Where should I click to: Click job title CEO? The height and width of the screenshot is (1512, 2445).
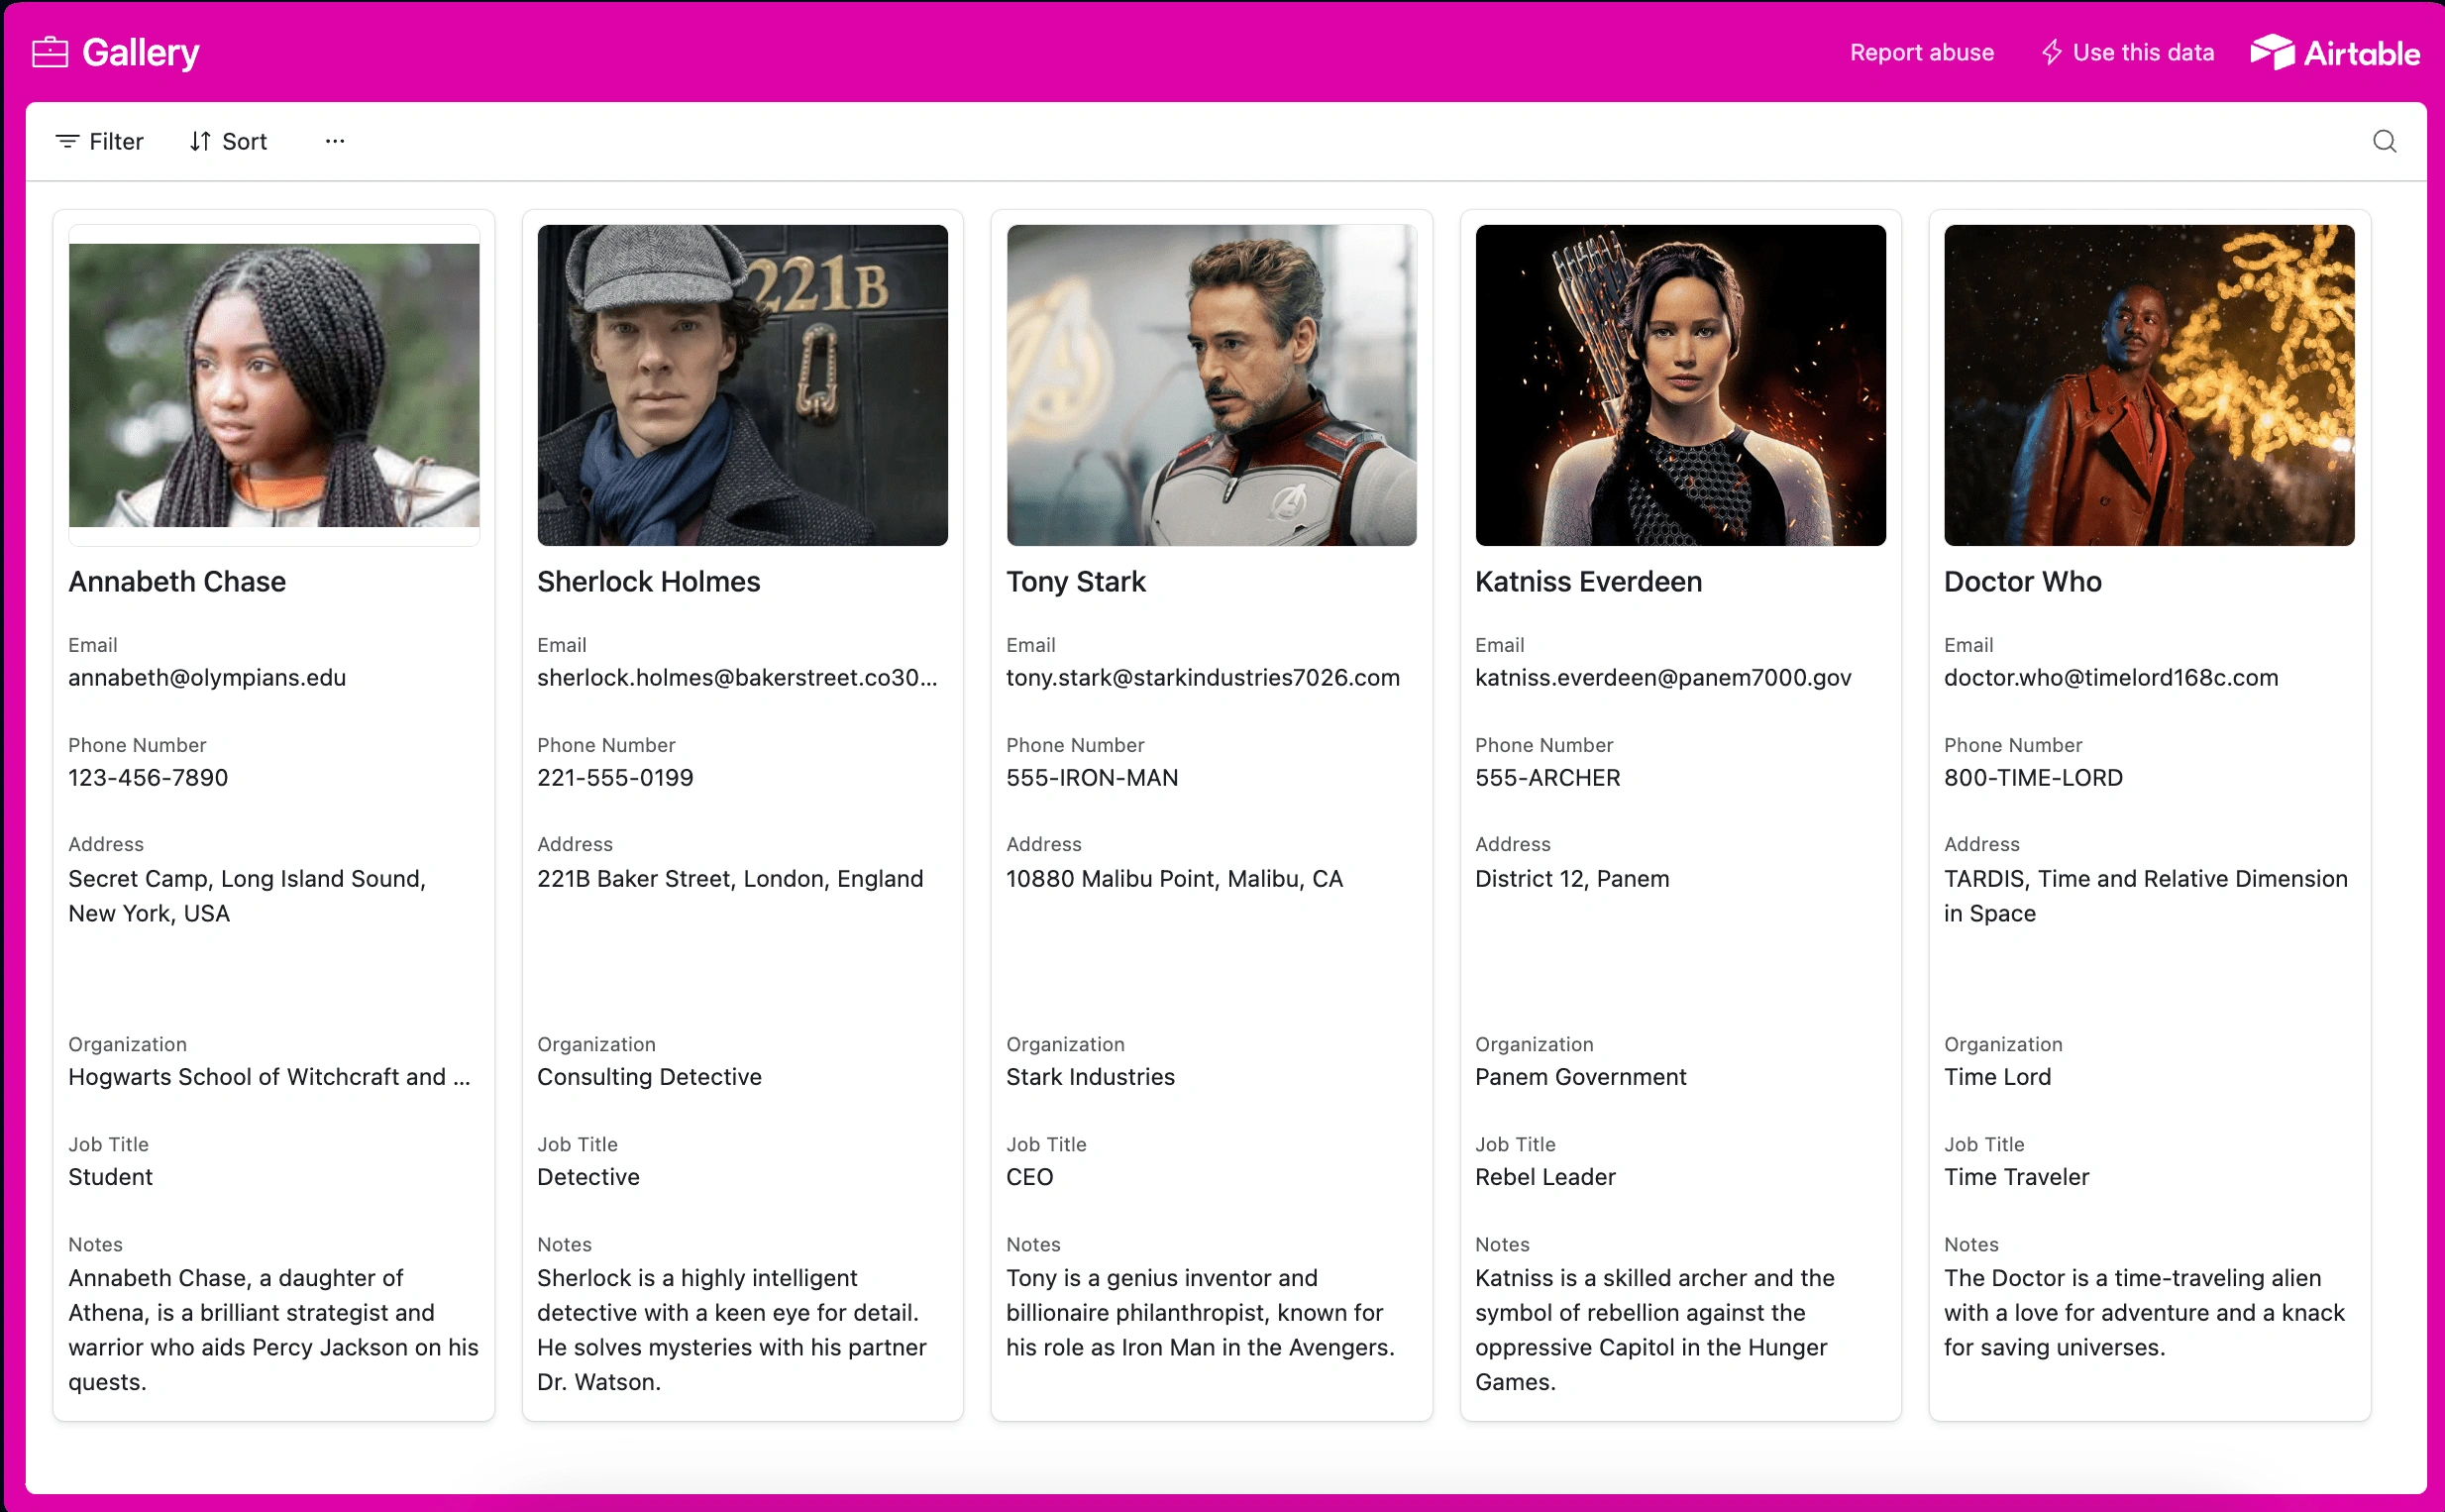click(x=1029, y=1176)
